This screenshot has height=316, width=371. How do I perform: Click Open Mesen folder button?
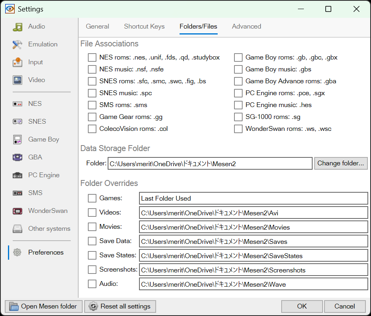click(x=44, y=306)
